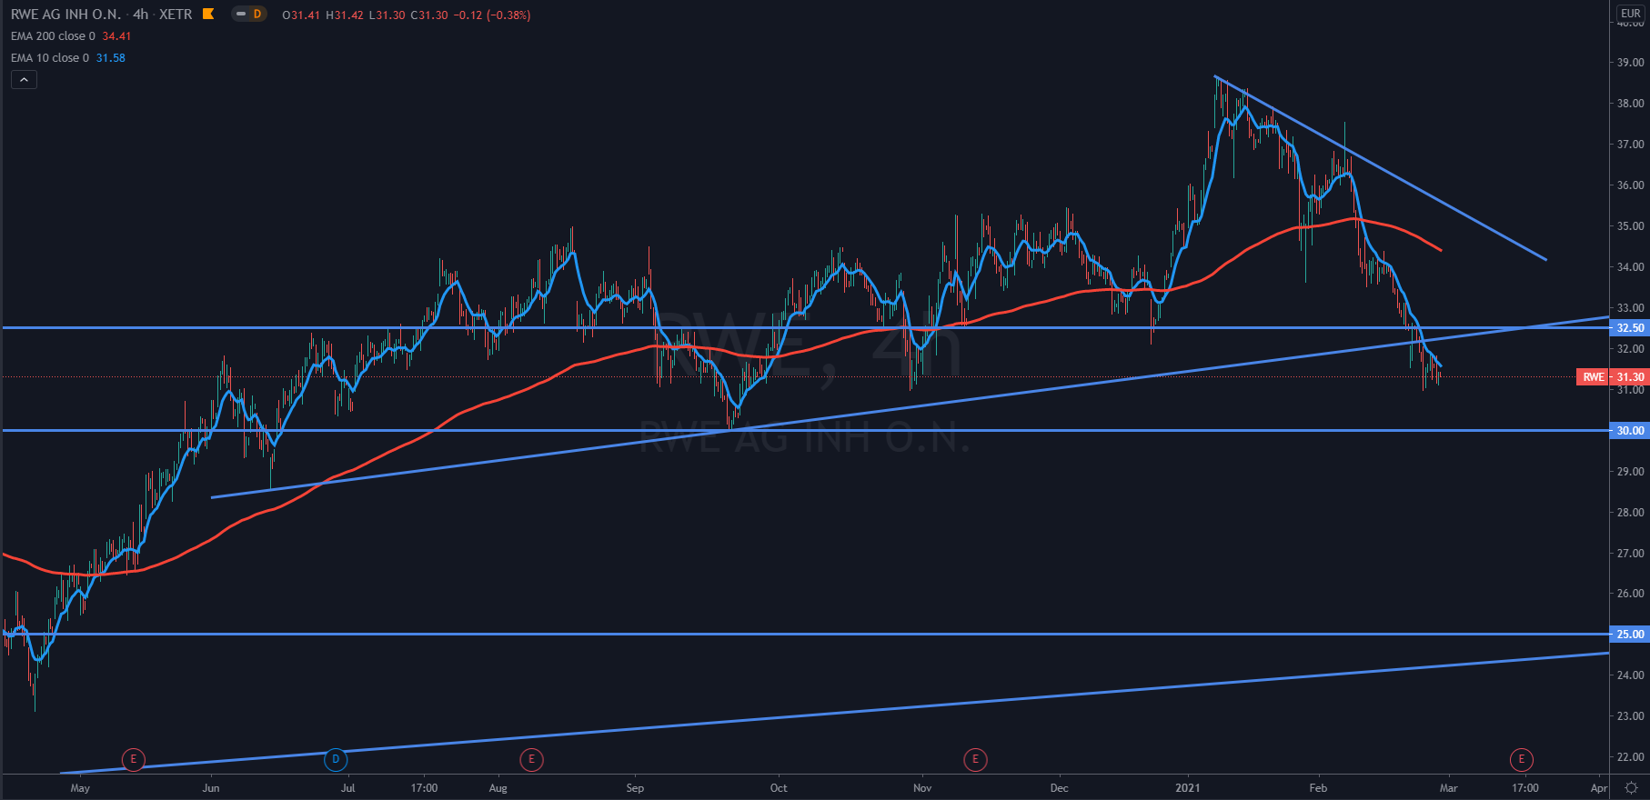Collapse the indicator legend with the arrow
The height and width of the screenshot is (800, 1650).
pos(24,80)
